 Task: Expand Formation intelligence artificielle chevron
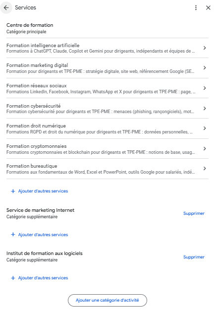[x=205, y=48]
